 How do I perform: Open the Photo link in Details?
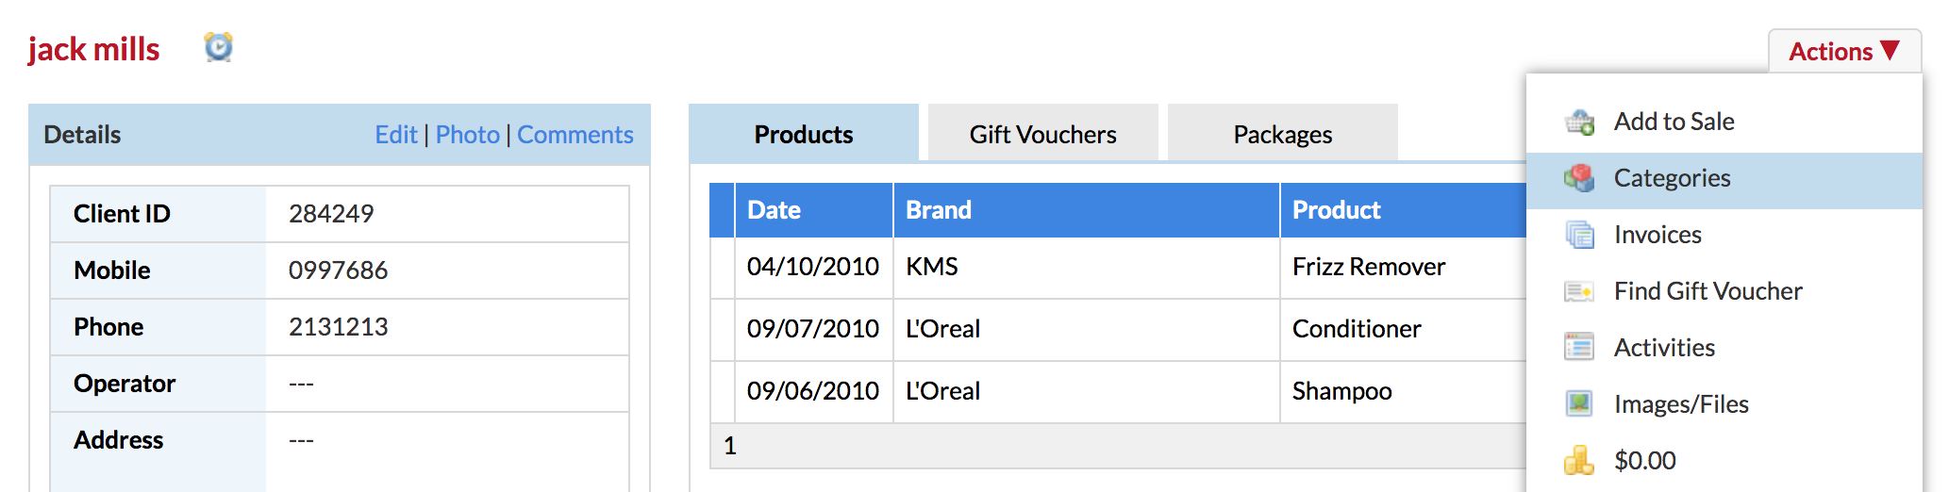click(468, 135)
